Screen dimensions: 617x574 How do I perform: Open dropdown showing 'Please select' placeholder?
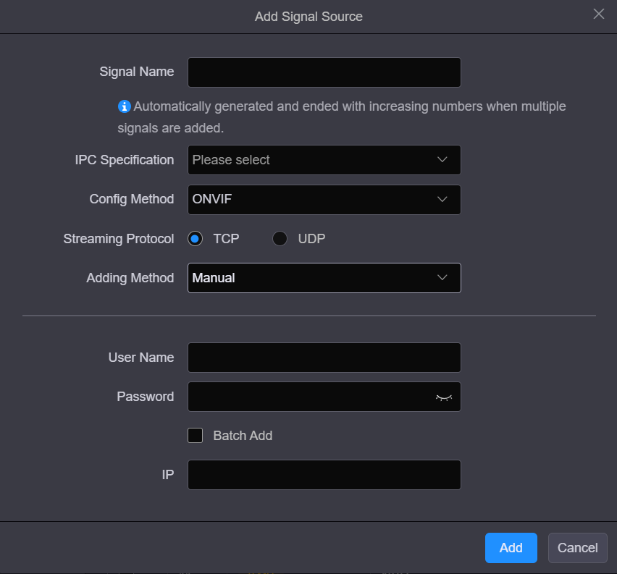311,160
